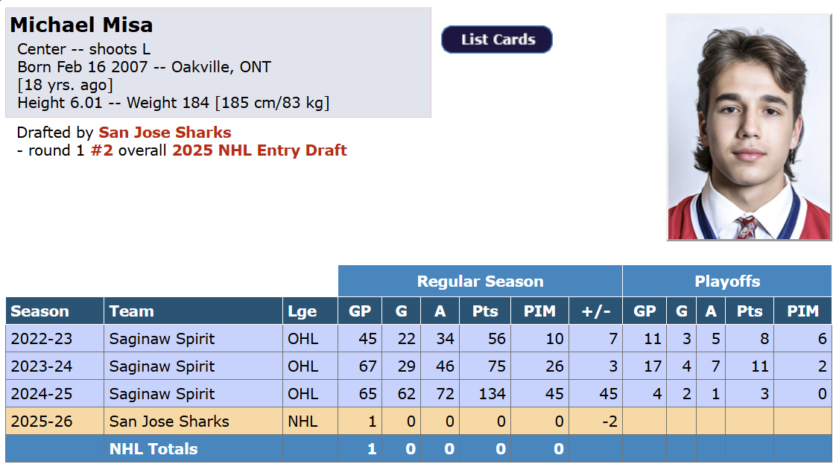The image size is (836, 464).
Task: Click the 2022-23 season cell
Action: [42, 339]
